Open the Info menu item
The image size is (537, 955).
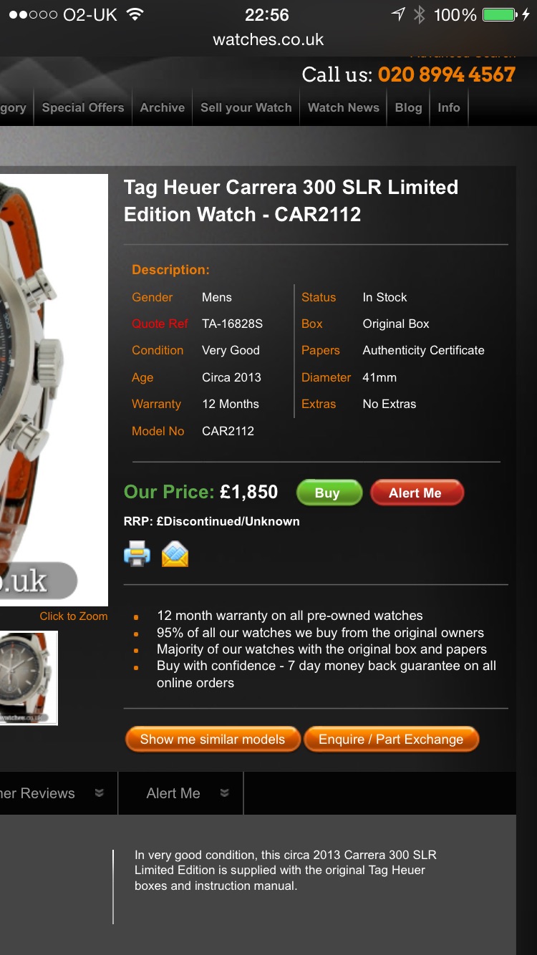pyautogui.click(x=449, y=107)
